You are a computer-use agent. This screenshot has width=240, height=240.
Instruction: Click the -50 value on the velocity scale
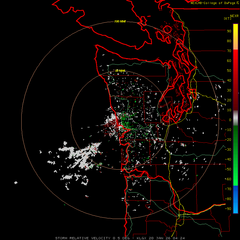pyautogui.click(x=228, y=169)
